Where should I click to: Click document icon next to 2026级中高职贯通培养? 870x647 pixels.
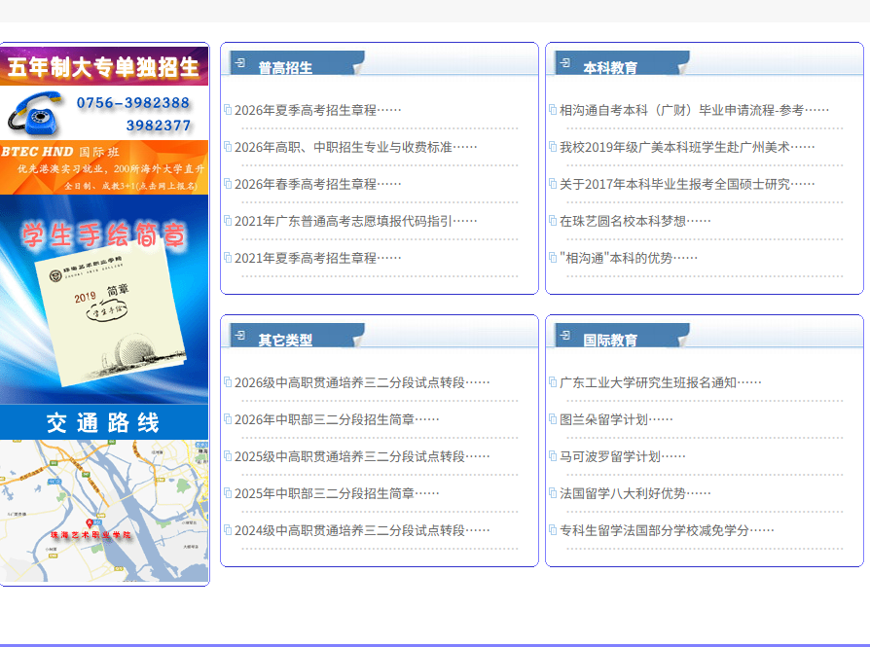228,381
